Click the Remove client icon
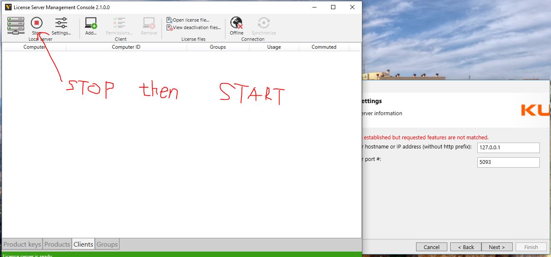This screenshot has width=551, height=257. [149, 26]
